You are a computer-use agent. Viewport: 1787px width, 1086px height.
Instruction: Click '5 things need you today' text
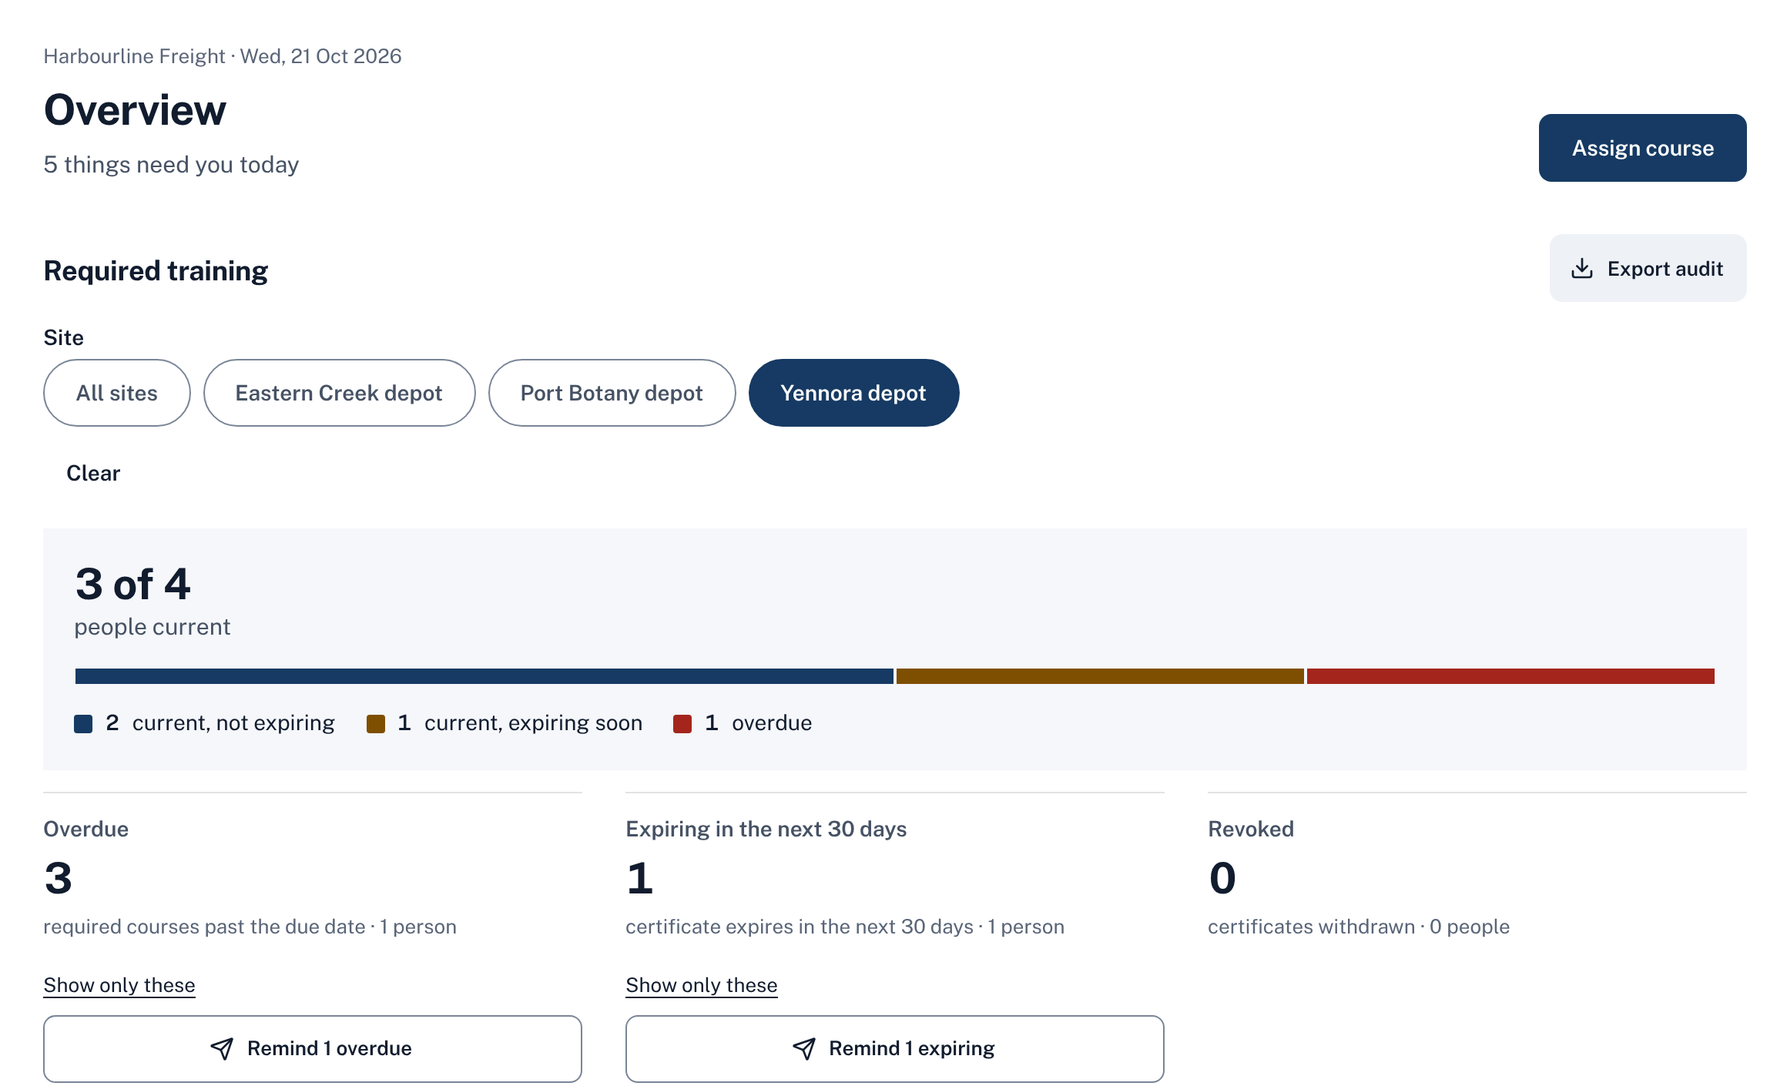pyautogui.click(x=171, y=165)
